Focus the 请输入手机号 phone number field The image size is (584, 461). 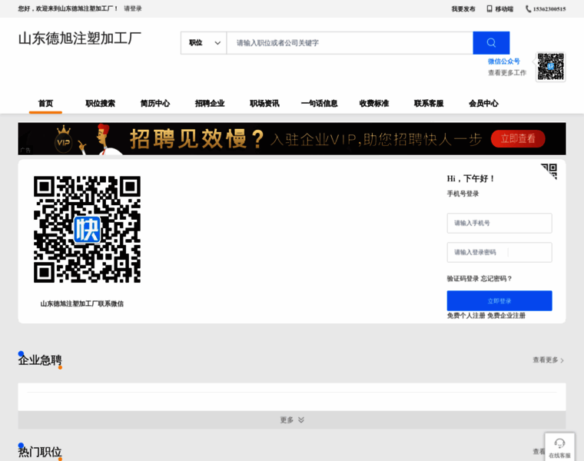click(499, 223)
